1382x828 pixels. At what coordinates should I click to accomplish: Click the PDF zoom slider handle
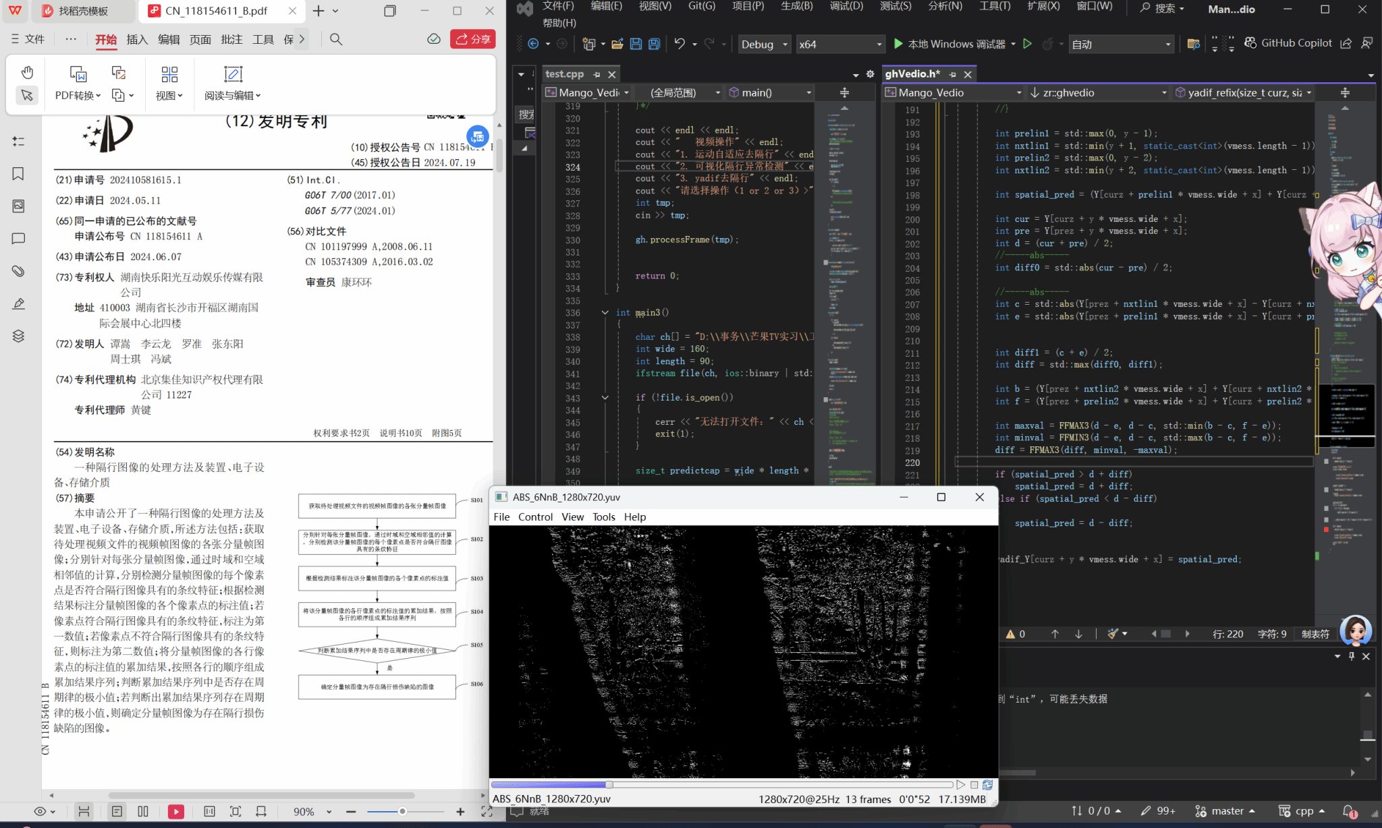(x=402, y=811)
